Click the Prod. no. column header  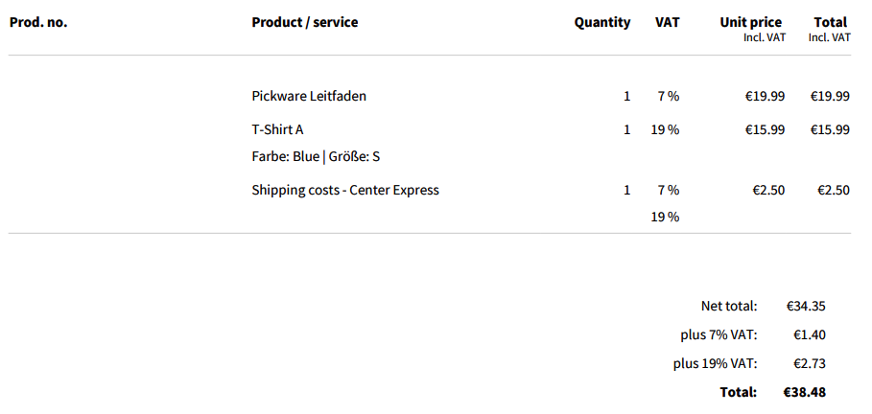click(x=38, y=22)
